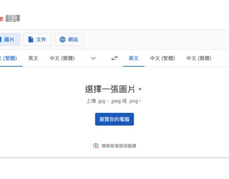Click the 上傳 .jpg、.jpeg 或 .png text
The width and height of the screenshot is (229, 179).
coord(114,101)
